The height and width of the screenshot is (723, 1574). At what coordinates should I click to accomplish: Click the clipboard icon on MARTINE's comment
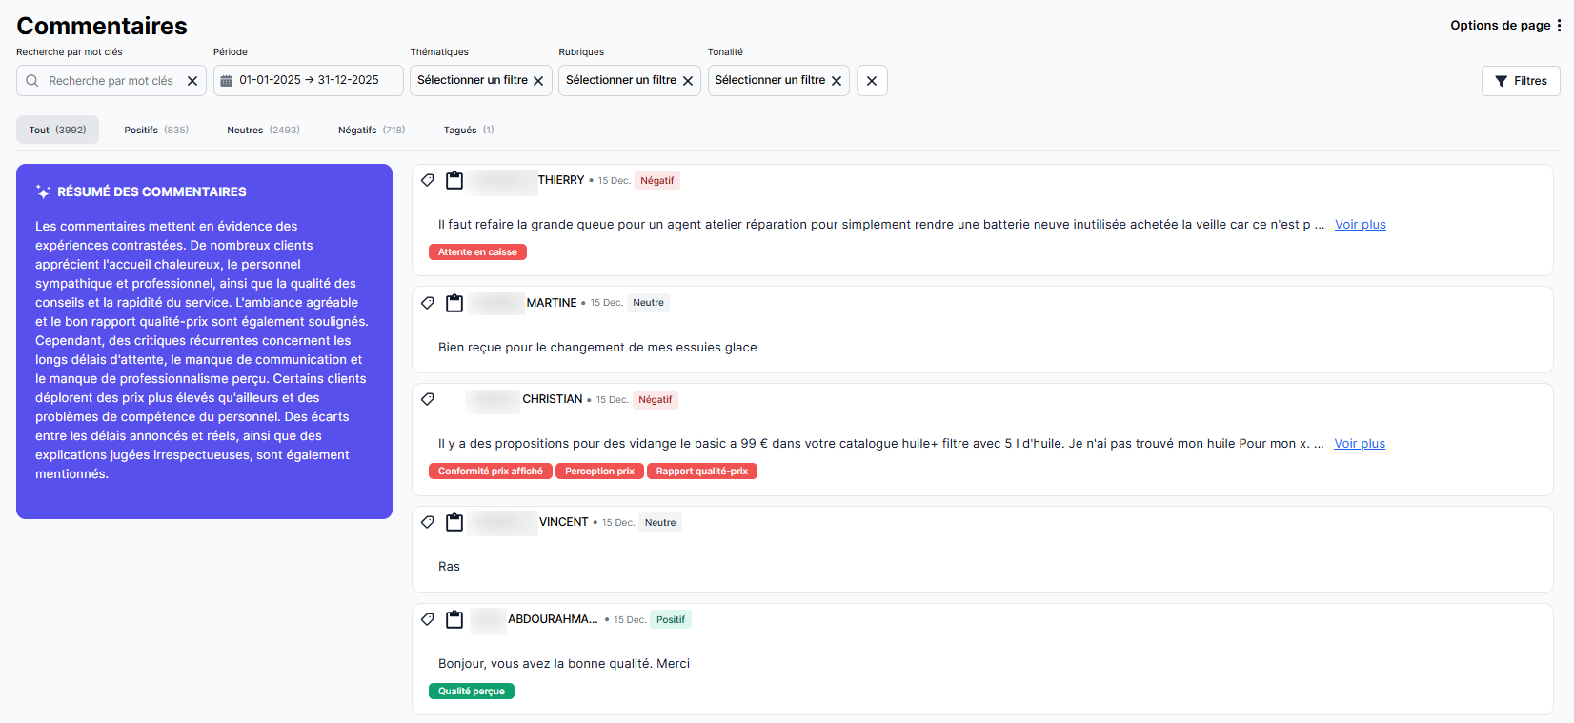[454, 303]
